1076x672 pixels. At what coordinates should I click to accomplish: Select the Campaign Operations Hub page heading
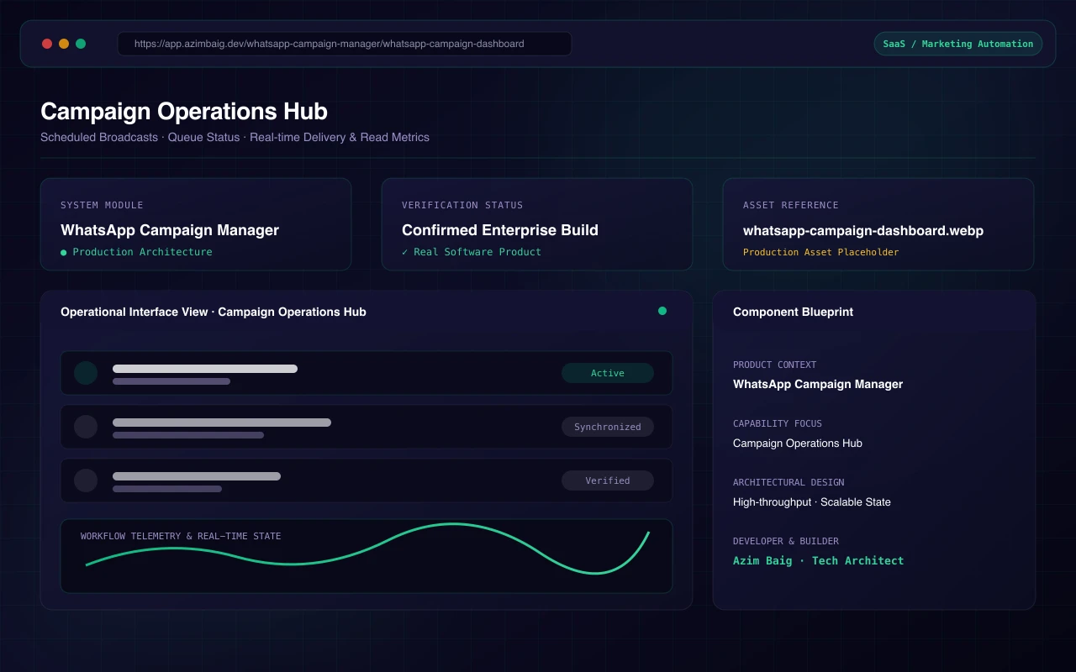coord(184,112)
